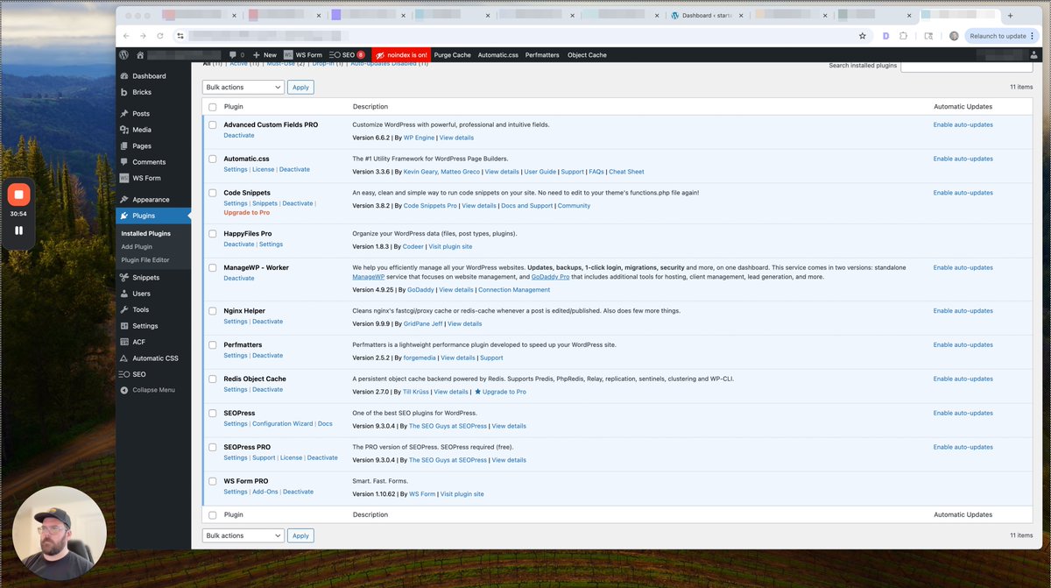Open Tools wrench menu
Viewport: 1051px width, 588px height.
(124, 309)
